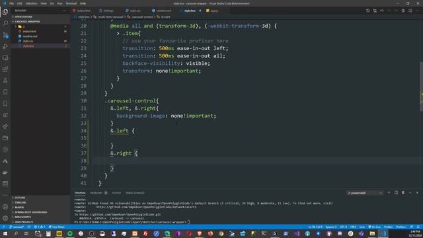Click Go Live in the status bar
Image resolution: width=423 pixels, height=238 pixels.
[375, 227]
